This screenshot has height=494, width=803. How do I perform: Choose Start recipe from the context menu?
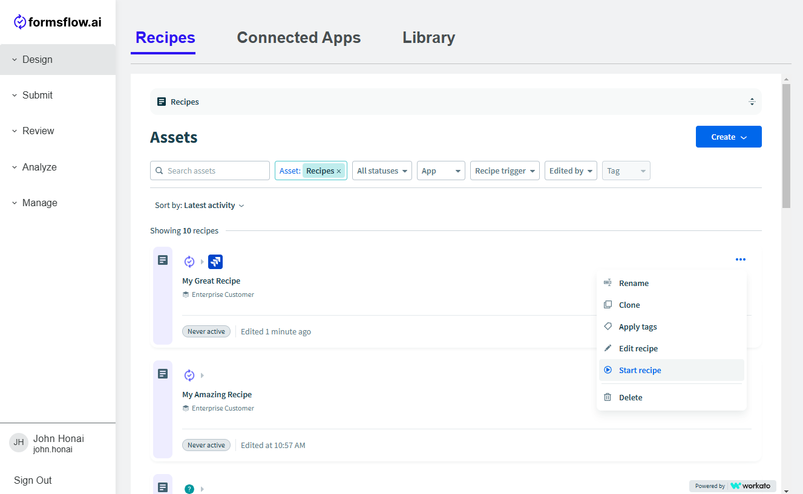point(672,370)
